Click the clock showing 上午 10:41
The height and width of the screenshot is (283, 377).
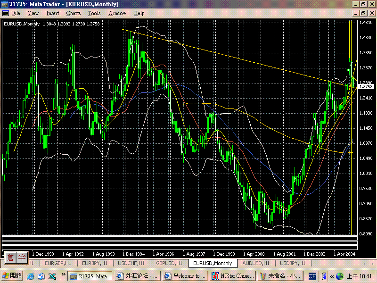(x=359, y=276)
